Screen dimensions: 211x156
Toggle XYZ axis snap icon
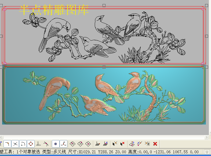63,144
